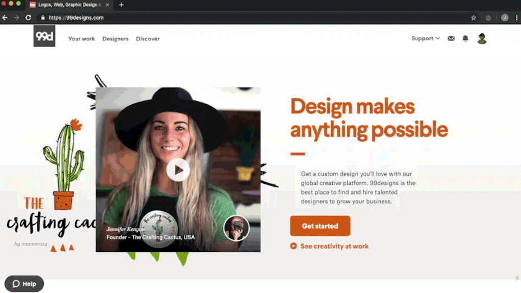Screen dimensions: 521x293
Task: Click the designer avatar on video card
Action: coord(236,228)
